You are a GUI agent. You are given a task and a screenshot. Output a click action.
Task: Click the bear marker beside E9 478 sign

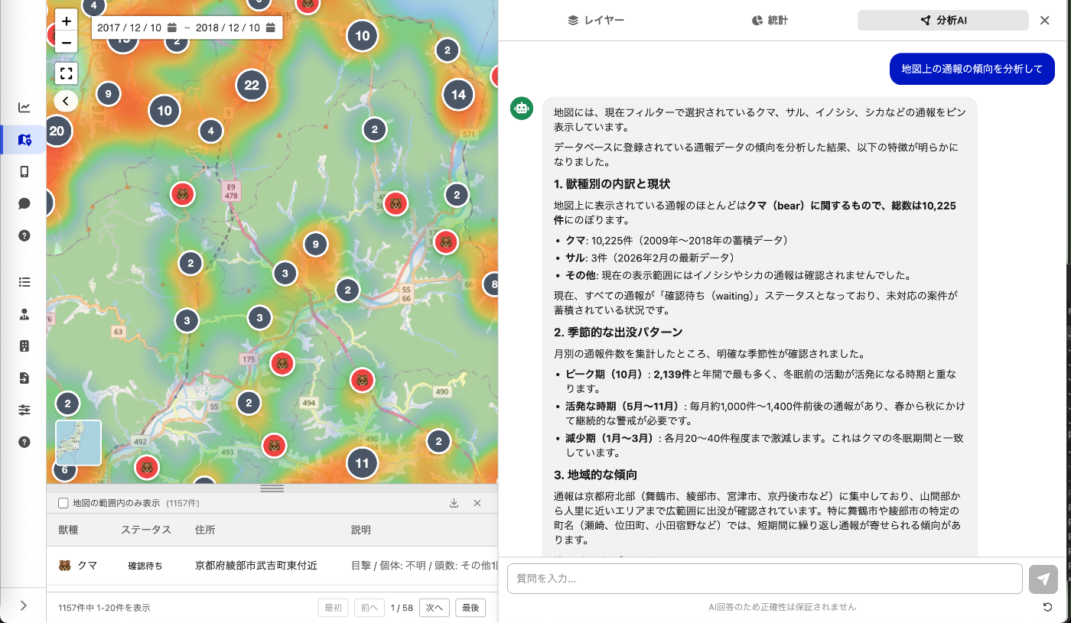[183, 195]
